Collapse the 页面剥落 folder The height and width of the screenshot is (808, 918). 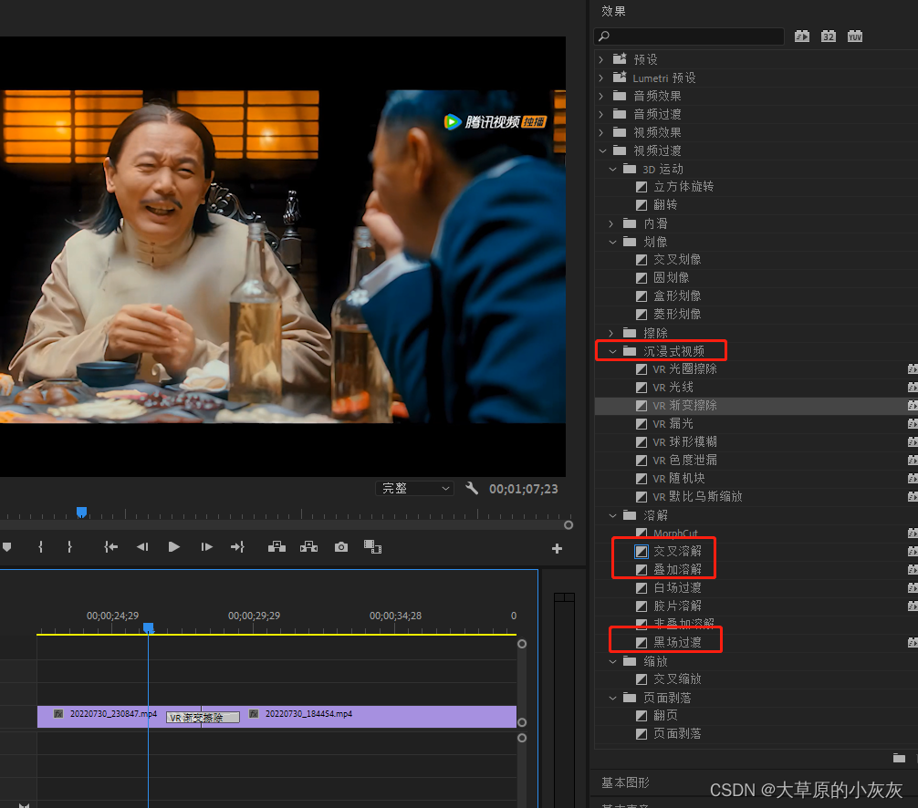612,698
